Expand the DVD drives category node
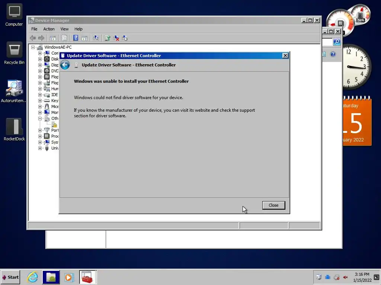 tap(40, 71)
